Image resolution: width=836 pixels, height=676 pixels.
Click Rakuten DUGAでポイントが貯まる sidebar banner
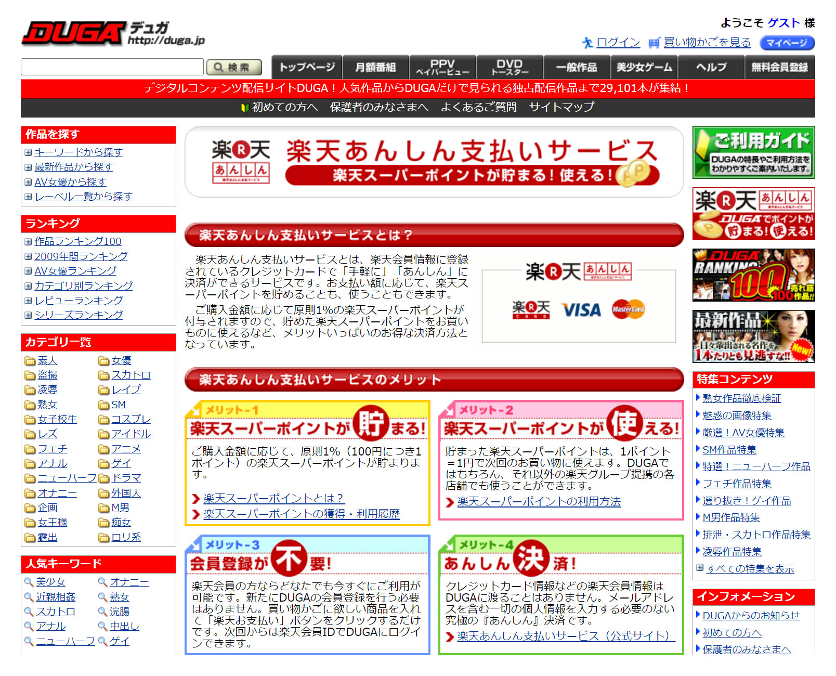pos(753,214)
